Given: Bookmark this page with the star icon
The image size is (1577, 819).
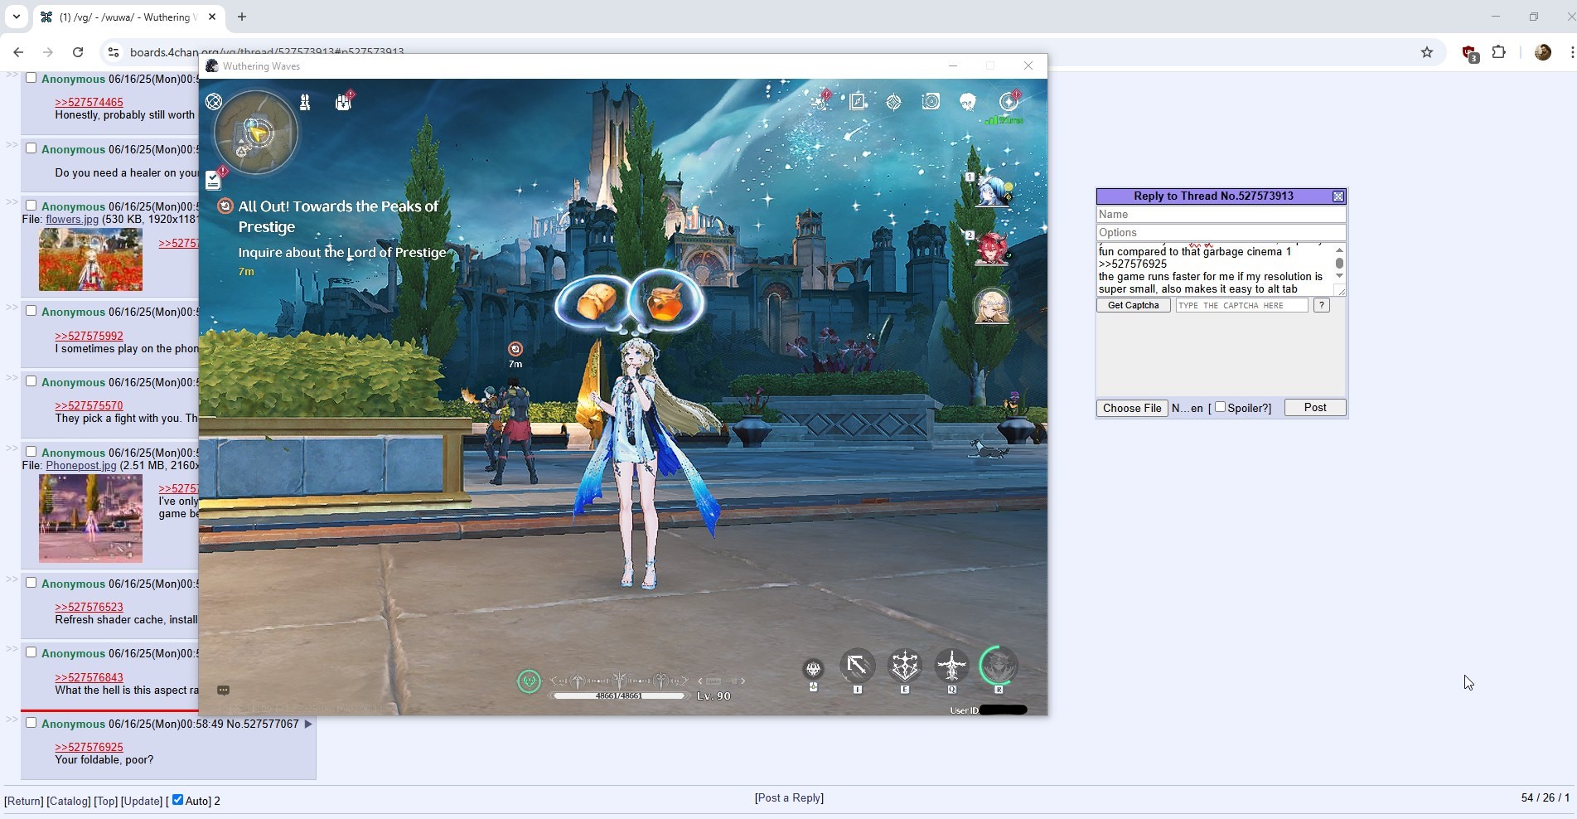Looking at the screenshot, I should (x=1426, y=52).
